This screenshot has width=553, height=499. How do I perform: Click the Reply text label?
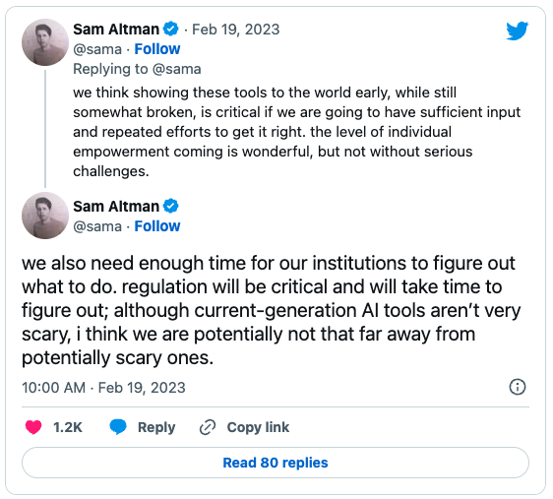(x=156, y=427)
